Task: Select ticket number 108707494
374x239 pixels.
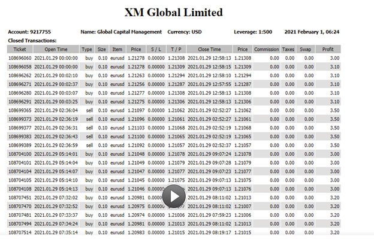Action: click(20, 224)
